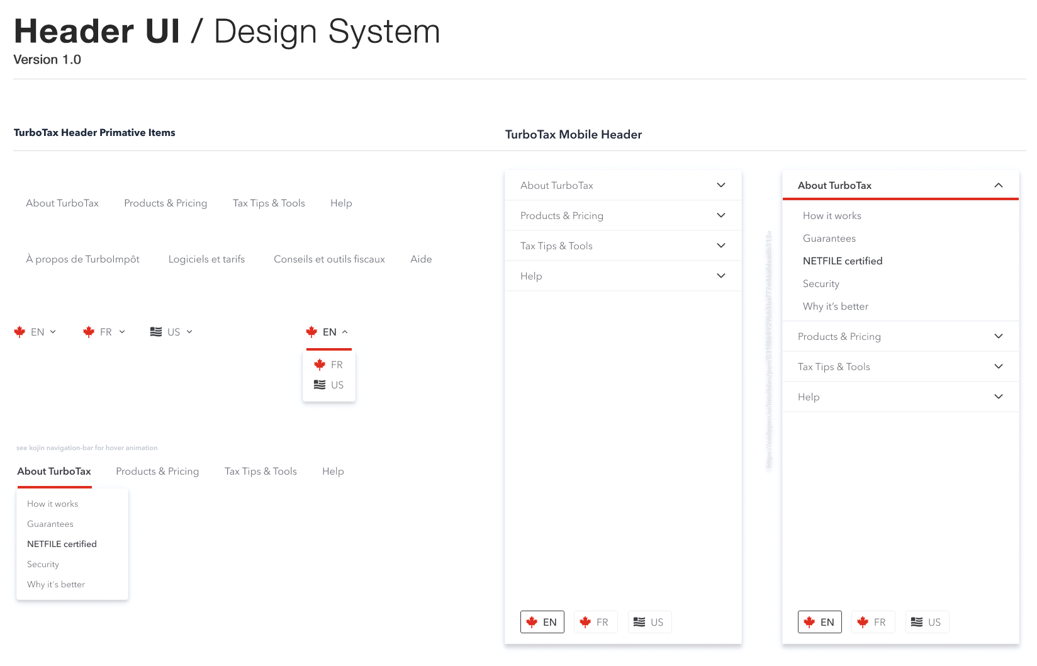The height and width of the screenshot is (666, 1037).
Task: Click the maple leaf icon in the expanded EN dropdown header
Action: pos(311,332)
